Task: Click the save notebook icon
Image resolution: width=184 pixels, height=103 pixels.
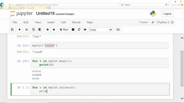Action: [x=12, y=30]
